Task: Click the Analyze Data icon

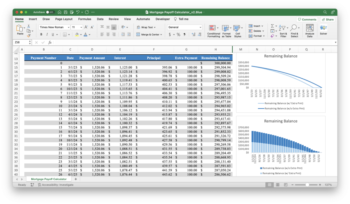Action: coord(310,28)
